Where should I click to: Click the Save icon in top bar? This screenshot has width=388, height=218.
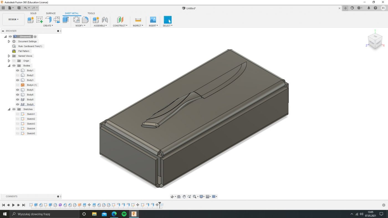coord(19,8)
